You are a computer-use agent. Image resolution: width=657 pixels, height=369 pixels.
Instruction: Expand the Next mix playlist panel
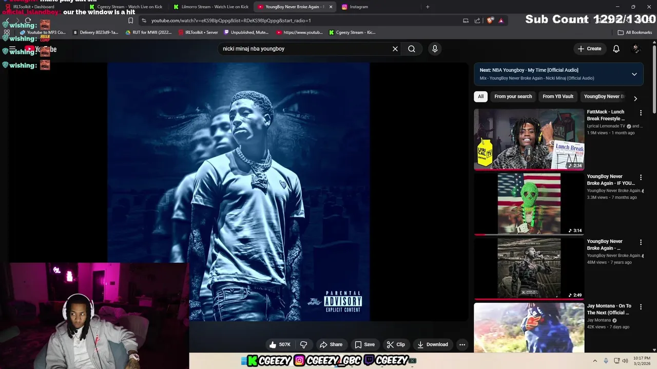(634, 74)
